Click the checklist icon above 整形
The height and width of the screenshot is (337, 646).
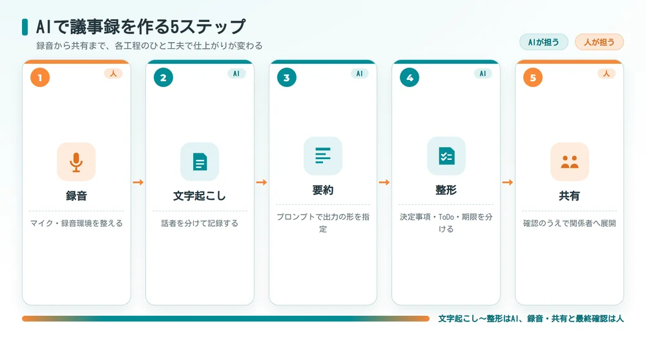(x=446, y=156)
